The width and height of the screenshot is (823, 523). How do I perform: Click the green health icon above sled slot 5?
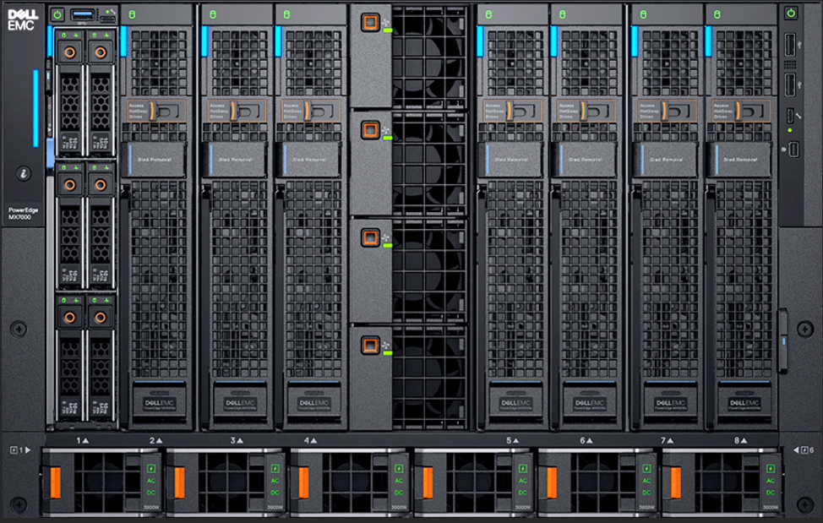click(x=488, y=14)
